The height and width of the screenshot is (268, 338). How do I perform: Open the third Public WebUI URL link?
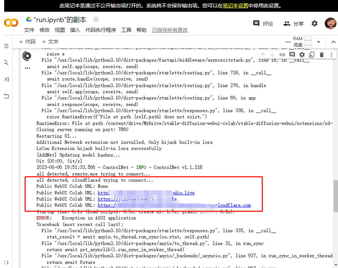pos(137,199)
